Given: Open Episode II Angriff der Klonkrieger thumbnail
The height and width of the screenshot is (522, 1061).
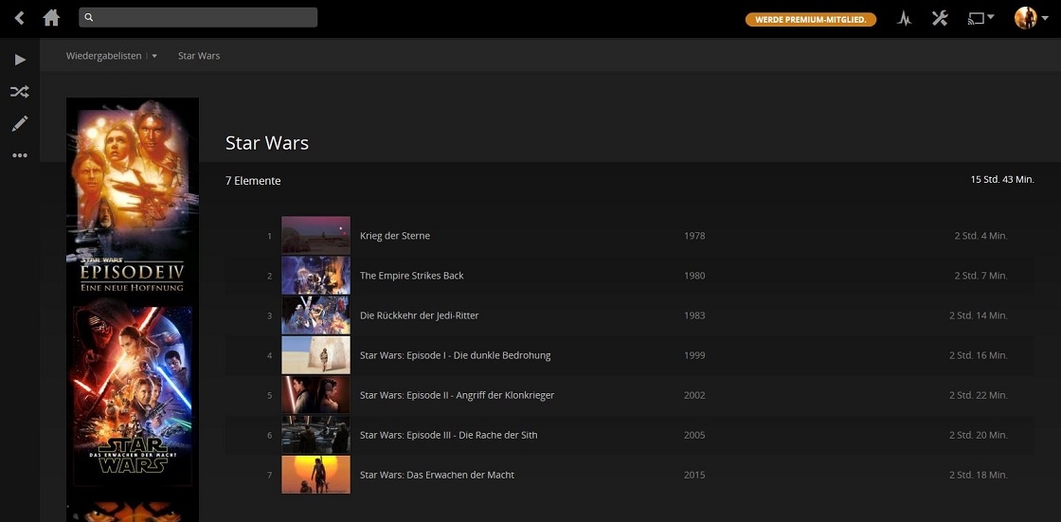Looking at the screenshot, I should 316,395.
